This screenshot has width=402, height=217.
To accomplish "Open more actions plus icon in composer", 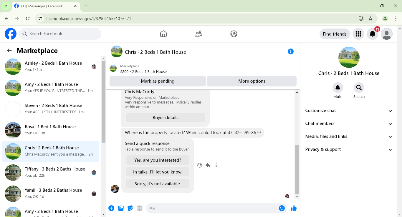I will pos(111,208).
